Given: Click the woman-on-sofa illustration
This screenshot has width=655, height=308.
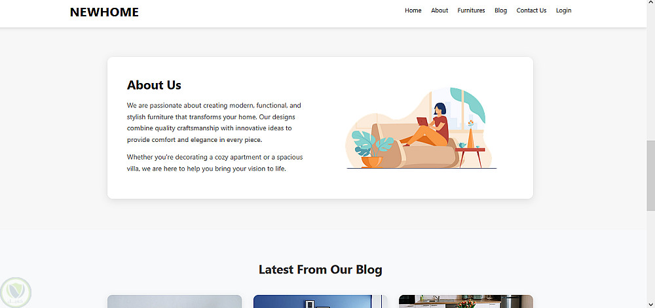Looking at the screenshot, I should click(x=421, y=128).
